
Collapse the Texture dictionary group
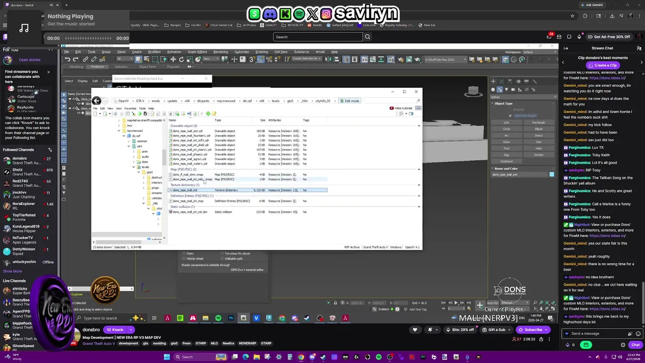pyautogui.click(x=419, y=185)
